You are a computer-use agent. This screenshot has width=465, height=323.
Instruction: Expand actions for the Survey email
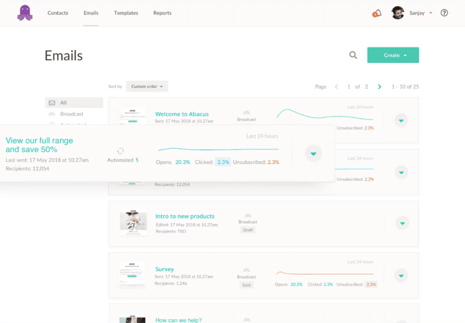[x=401, y=275]
